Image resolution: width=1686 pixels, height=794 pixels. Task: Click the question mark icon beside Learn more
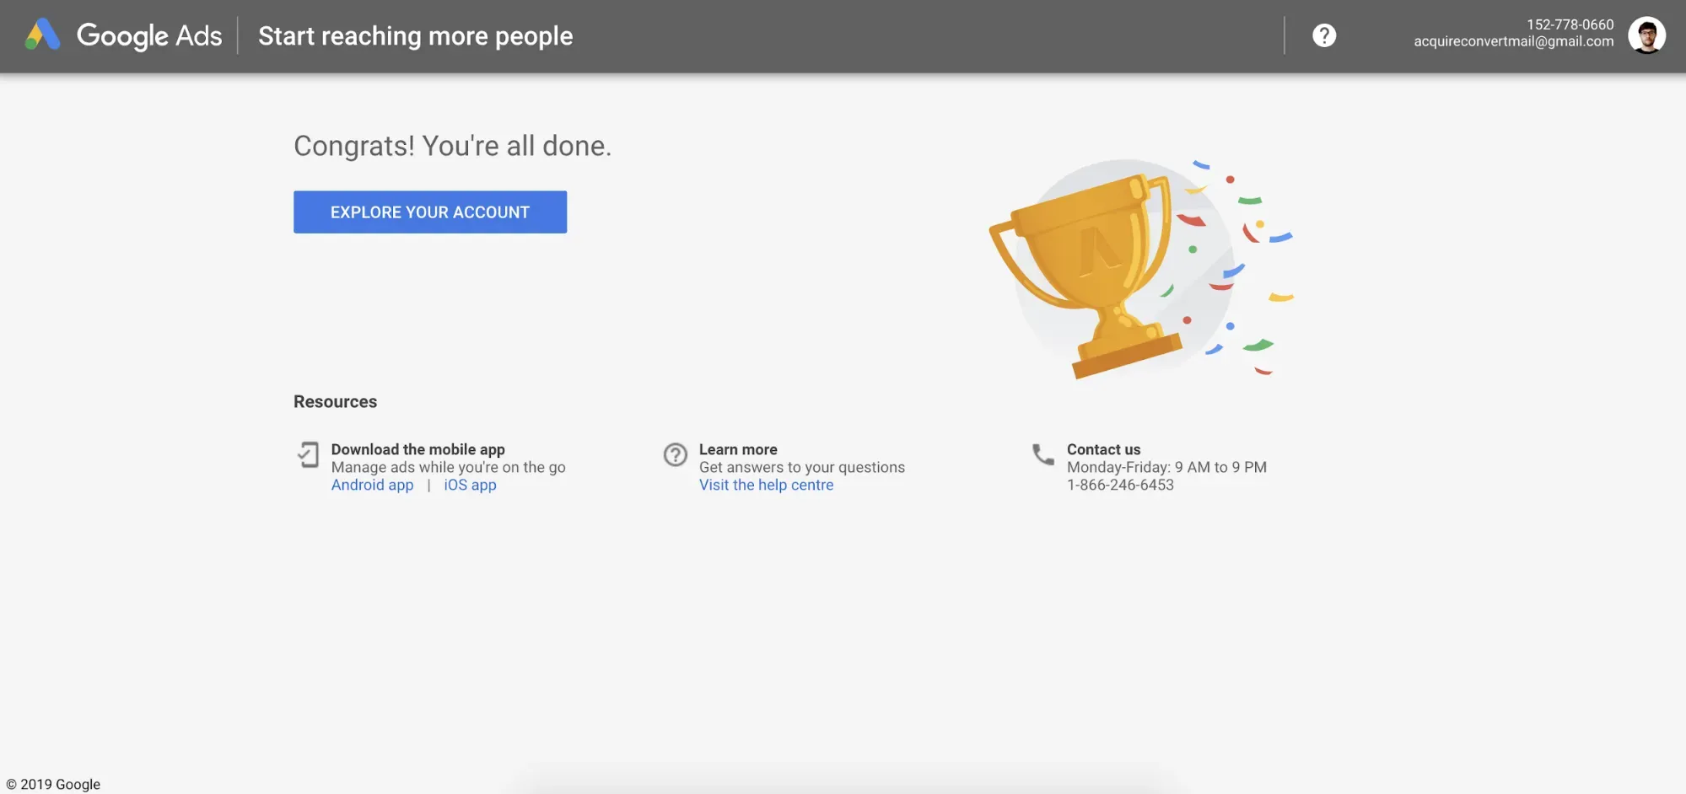click(675, 455)
